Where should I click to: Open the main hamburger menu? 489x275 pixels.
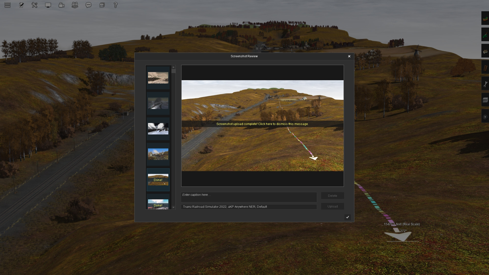tap(7, 5)
